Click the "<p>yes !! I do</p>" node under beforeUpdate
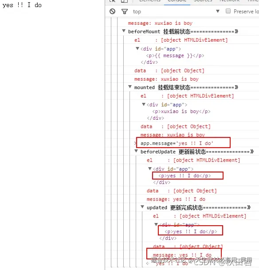 pos(184,176)
